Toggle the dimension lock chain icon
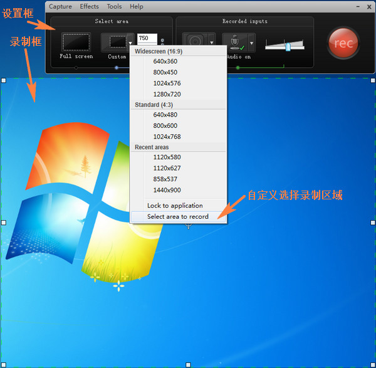The width and height of the screenshot is (376, 368). [x=162, y=42]
